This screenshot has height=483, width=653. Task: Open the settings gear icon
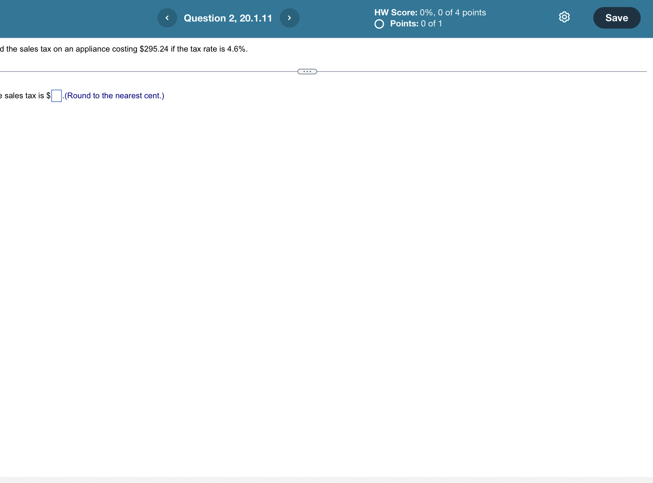pyautogui.click(x=564, y=17)
